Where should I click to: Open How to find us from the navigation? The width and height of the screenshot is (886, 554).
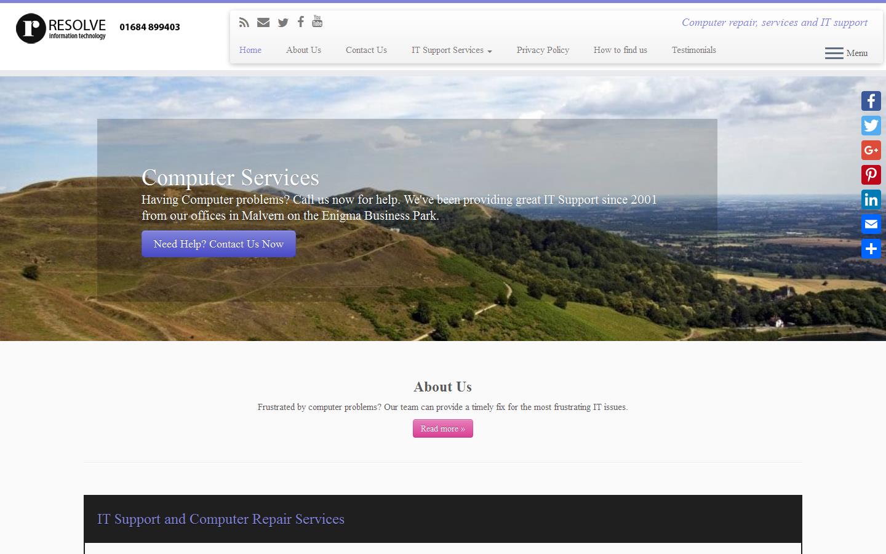pos(620,50)
